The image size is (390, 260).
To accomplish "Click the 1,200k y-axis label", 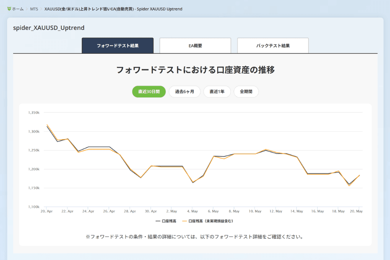I will pos(34,169).
